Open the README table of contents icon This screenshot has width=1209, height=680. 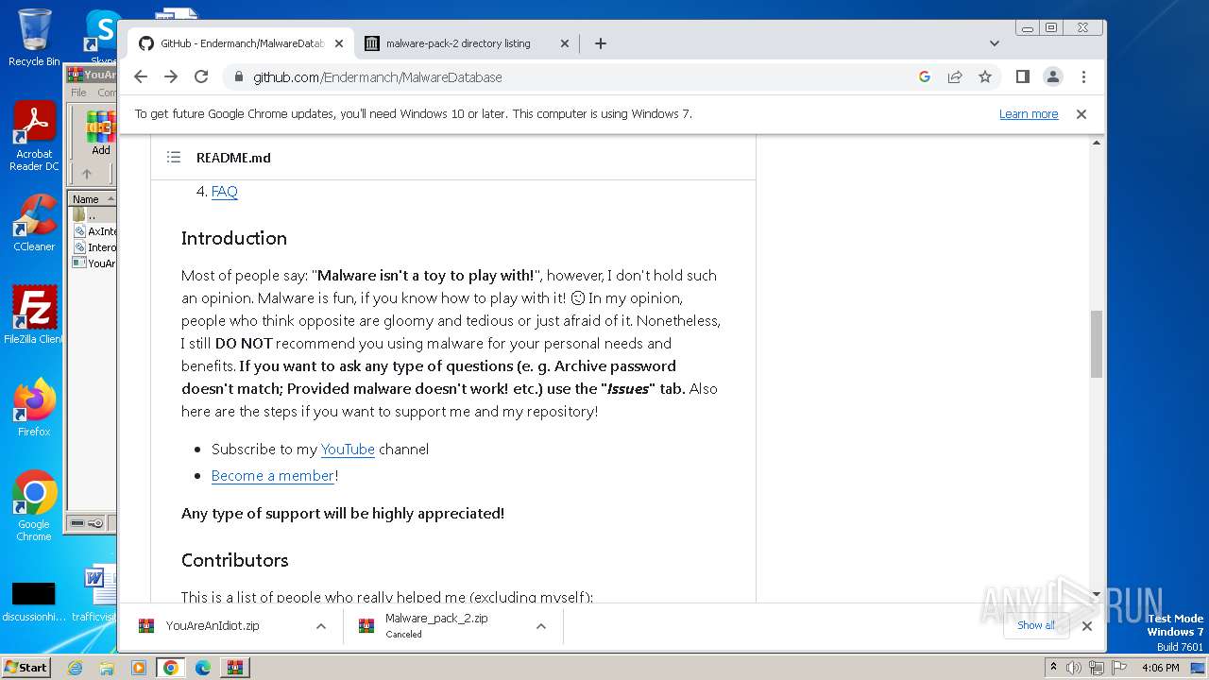pos(174,158)
